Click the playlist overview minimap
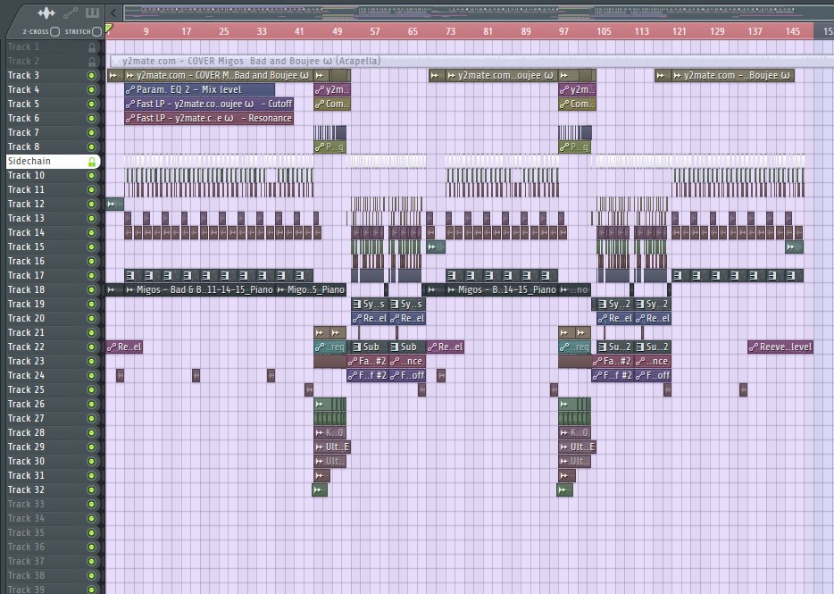 point(478,13)
